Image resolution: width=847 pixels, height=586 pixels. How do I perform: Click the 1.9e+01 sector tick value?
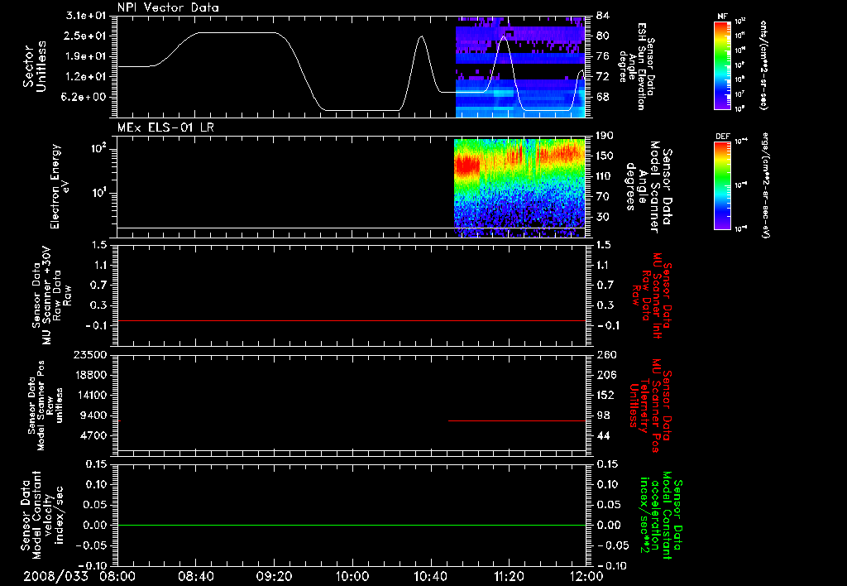click(85, 56)
